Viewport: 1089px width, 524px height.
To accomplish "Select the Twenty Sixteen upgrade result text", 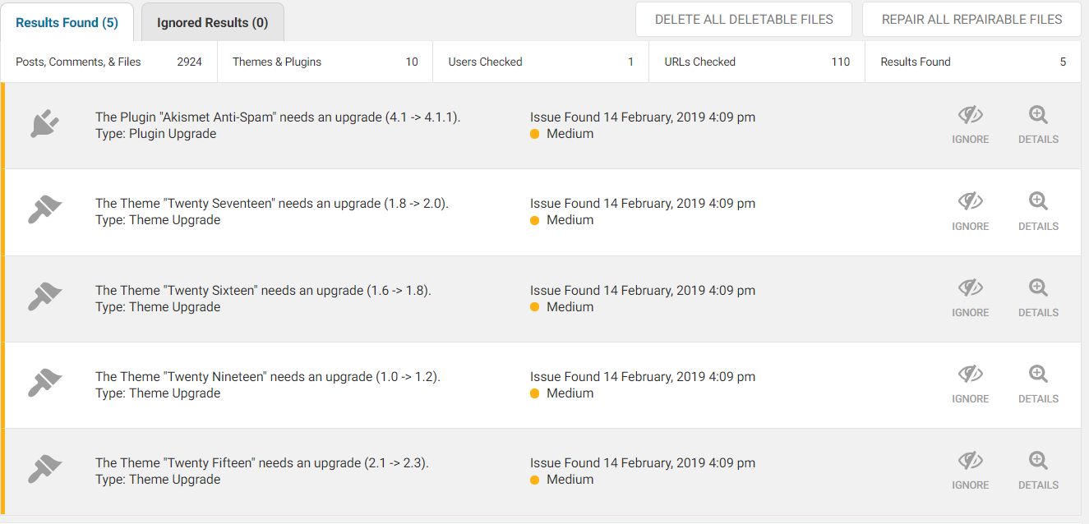I will [x=263, y=291].
